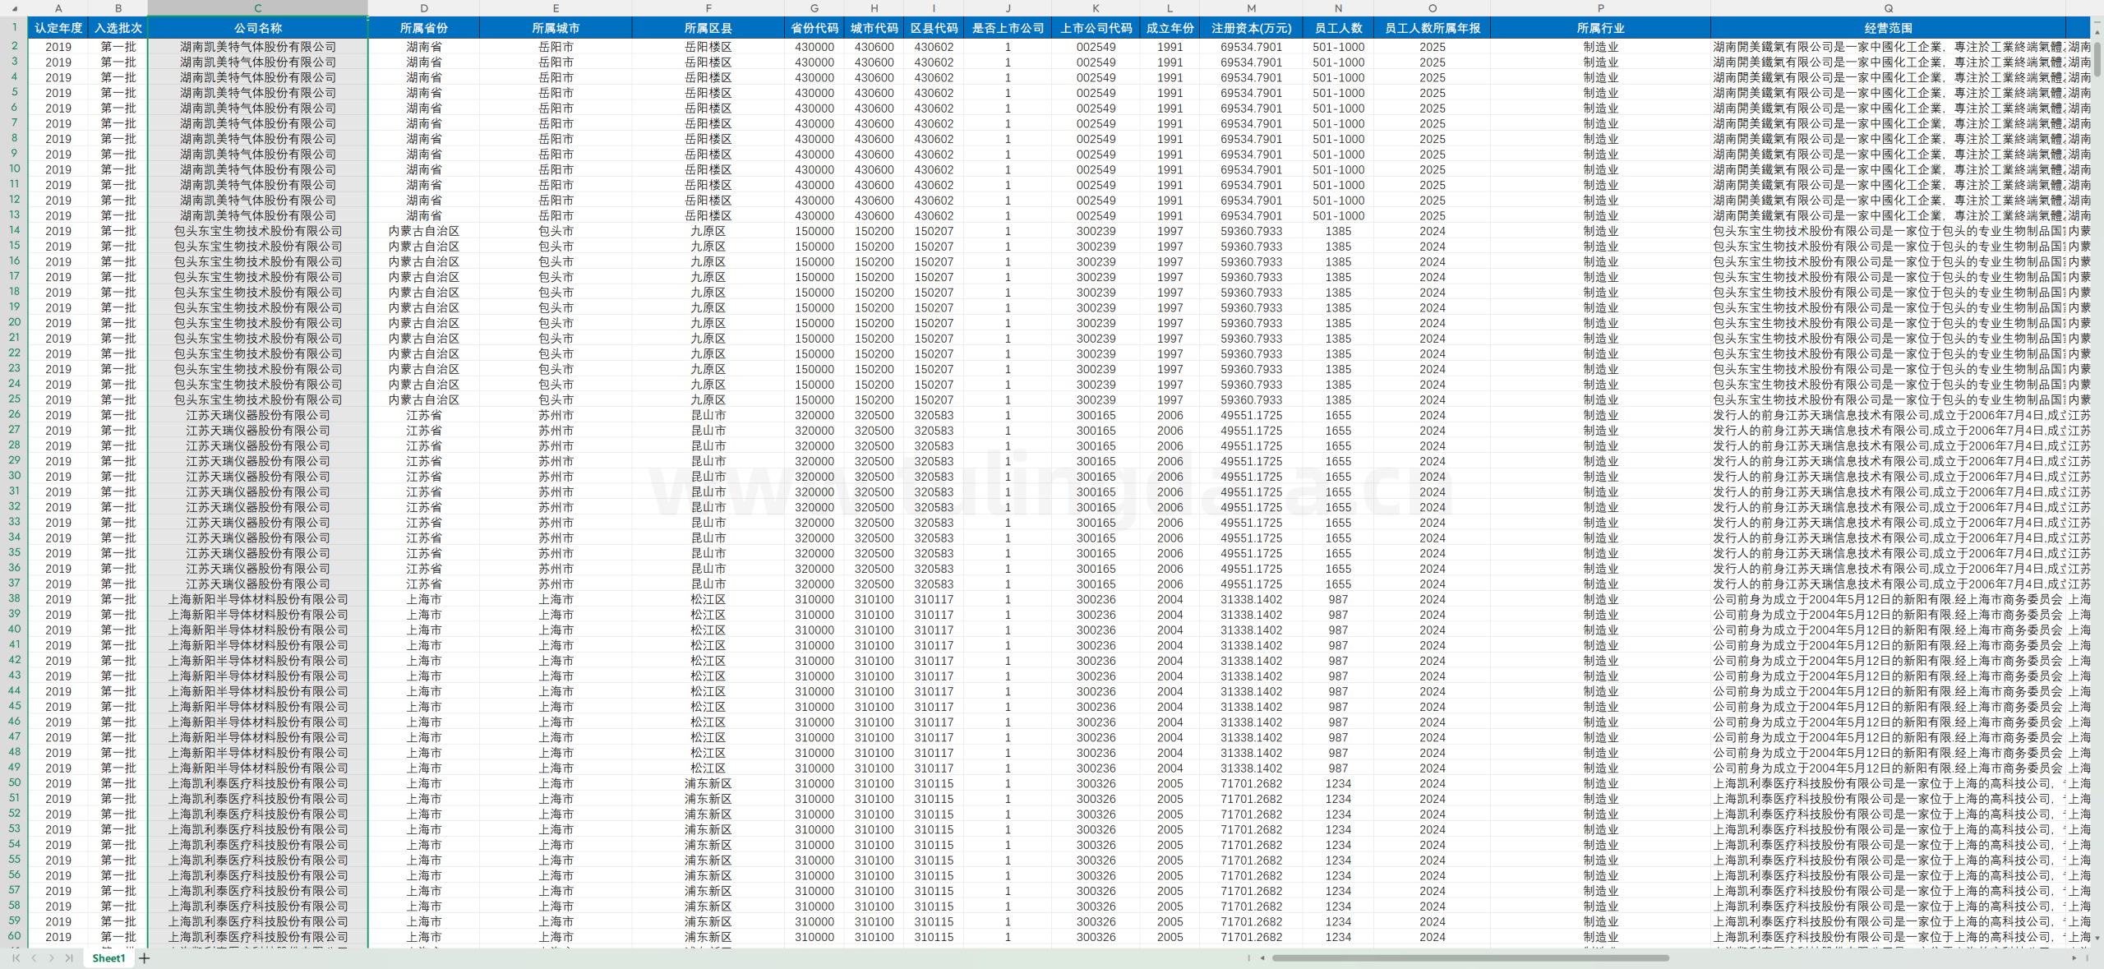Screen dimensions: 2104x969
Task: Jump to the first sheet with the navigation arrow
Action: click(16, 957)
